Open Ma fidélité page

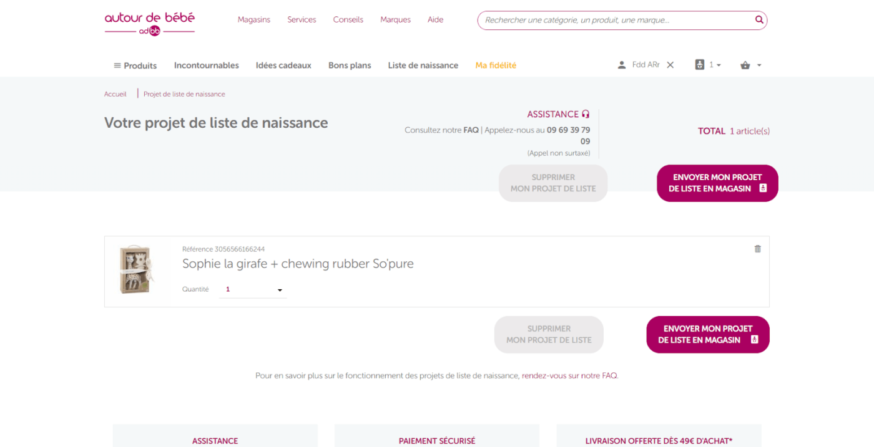[496, 65]
